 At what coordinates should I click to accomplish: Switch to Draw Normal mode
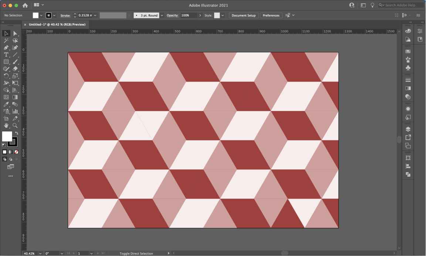pyautogui.click(x=4, y=159)
